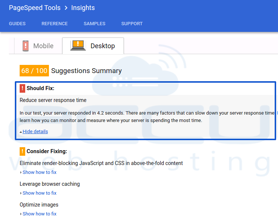Open the SAMPLES navigation item
Image resolution: width=278 pixels, height=221 pixels.
[x=95, y=24]
